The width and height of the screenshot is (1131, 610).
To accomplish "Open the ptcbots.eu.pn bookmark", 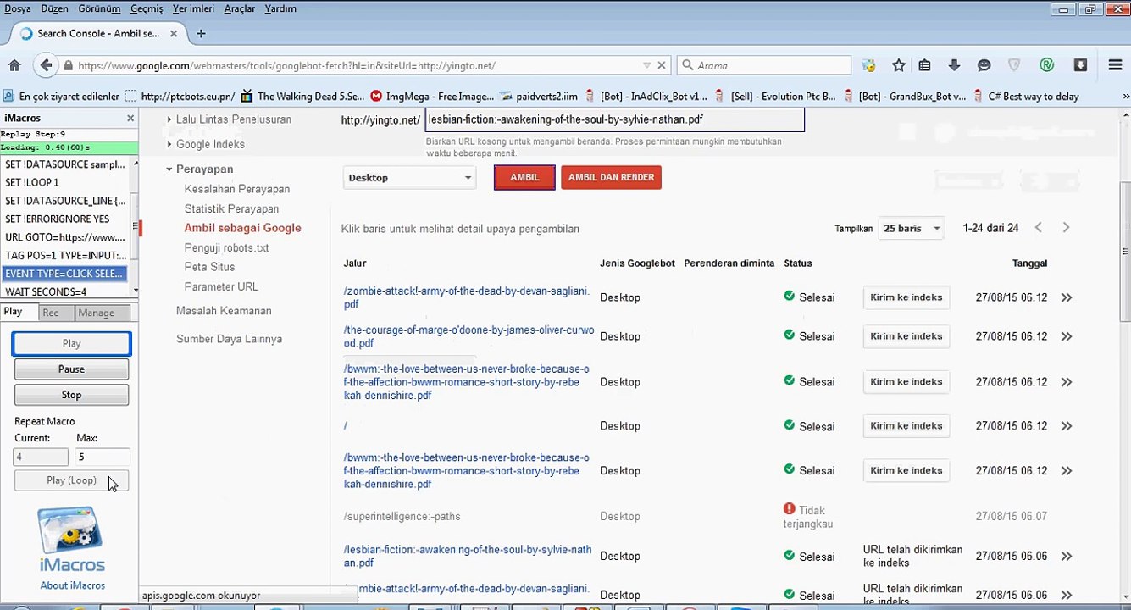I will point(180,97).
